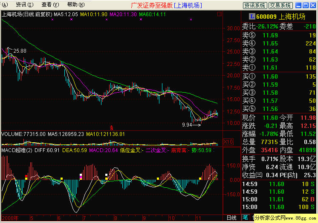The image size is (318, 223).
Task: Click the 委比 value -26.12%
Action: 267,26
